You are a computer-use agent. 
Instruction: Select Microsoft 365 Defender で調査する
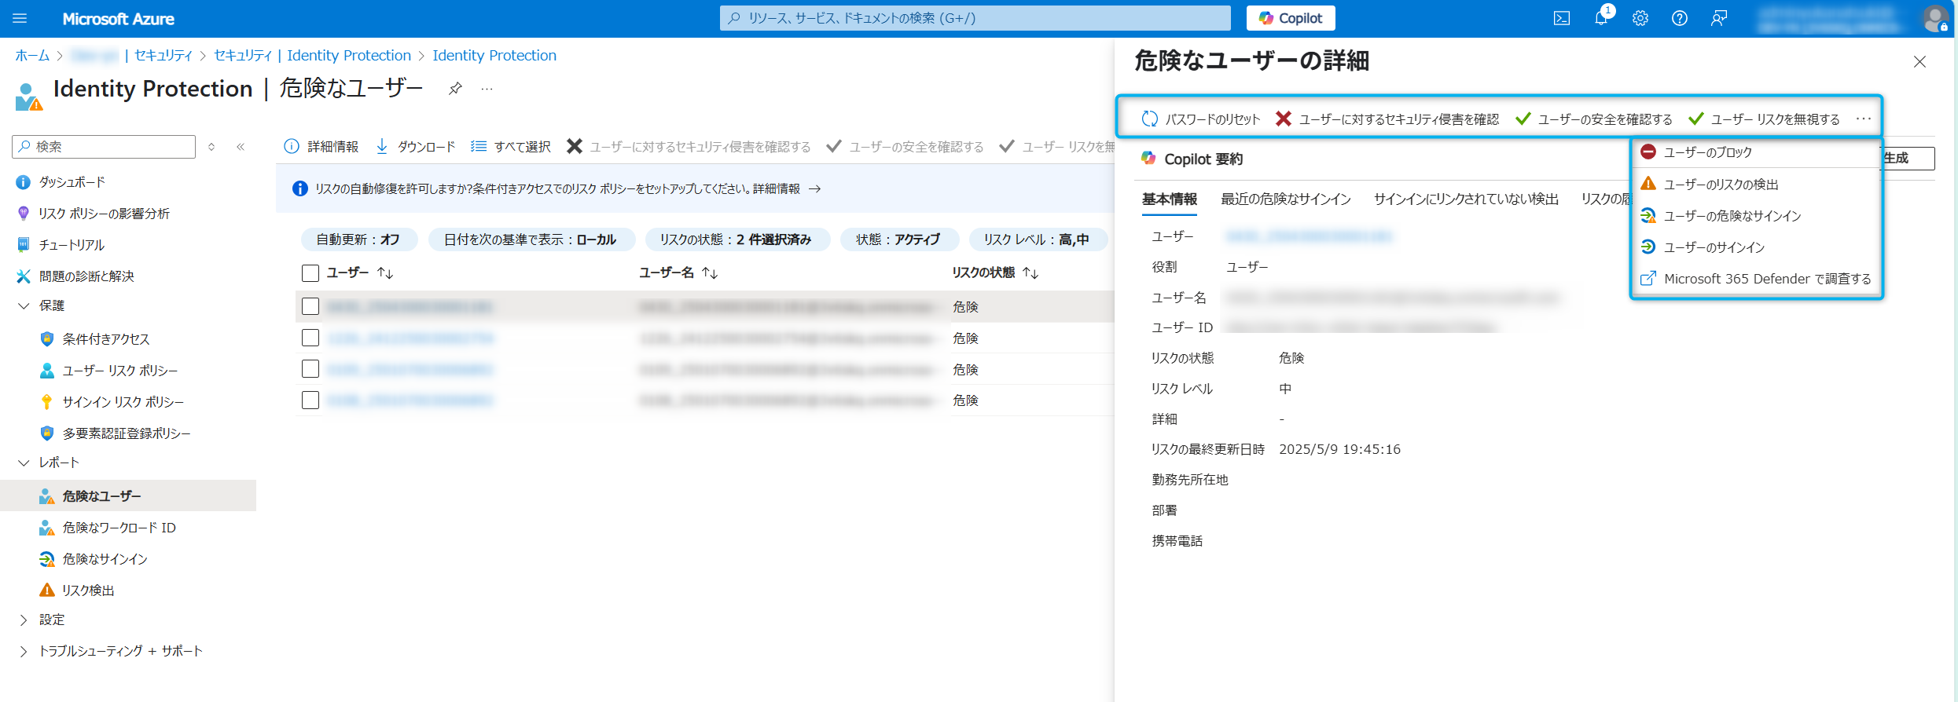tap(1758, 279)
